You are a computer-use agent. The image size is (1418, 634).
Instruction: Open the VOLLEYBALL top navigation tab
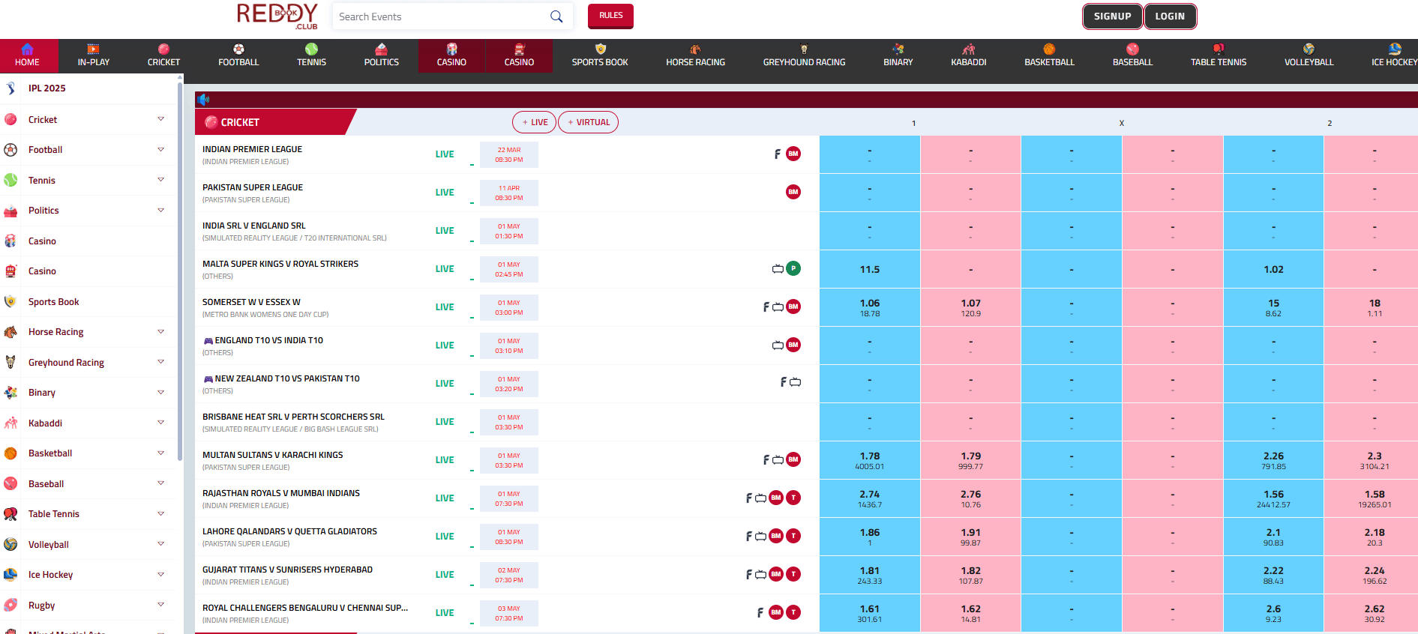pyautogui.click(x=1309, y=55)
